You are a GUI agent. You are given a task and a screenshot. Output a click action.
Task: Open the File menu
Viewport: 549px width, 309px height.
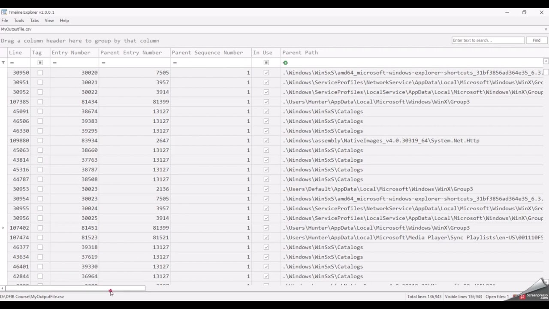point(5,21)
